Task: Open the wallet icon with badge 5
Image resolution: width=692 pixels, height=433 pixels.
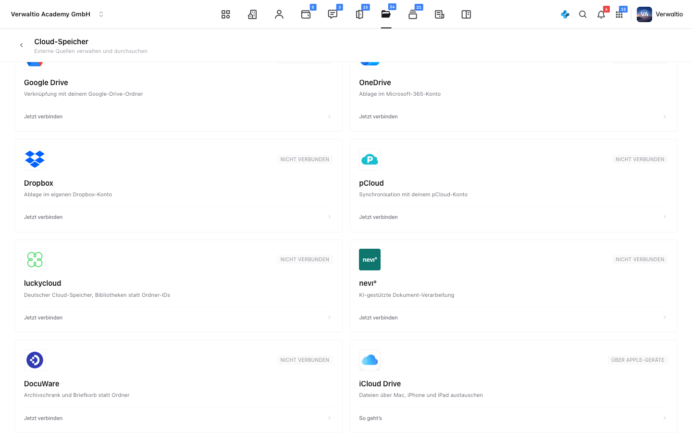Action: (306, 14)
